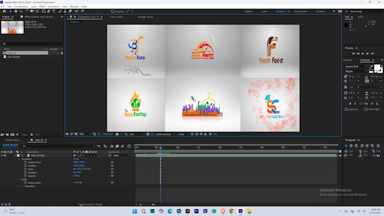The width and height of the screenshot is (384, 216).
Task: Switch to the Audio panel tab
Action: pos(360,17)
